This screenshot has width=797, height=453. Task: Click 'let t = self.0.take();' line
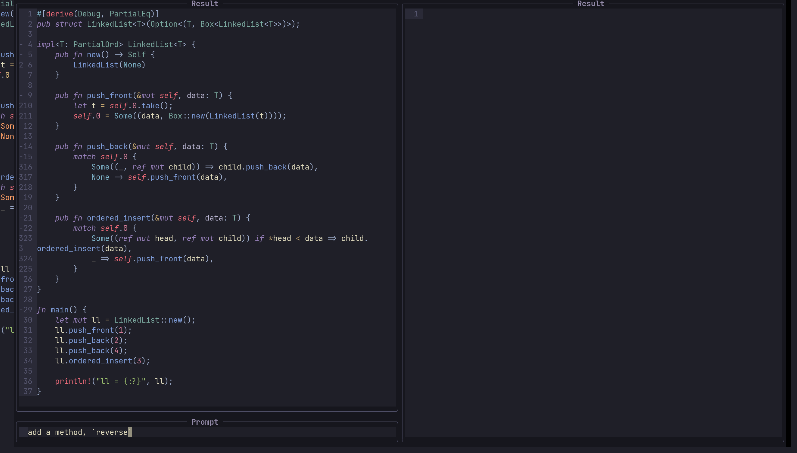pos(123,106)
